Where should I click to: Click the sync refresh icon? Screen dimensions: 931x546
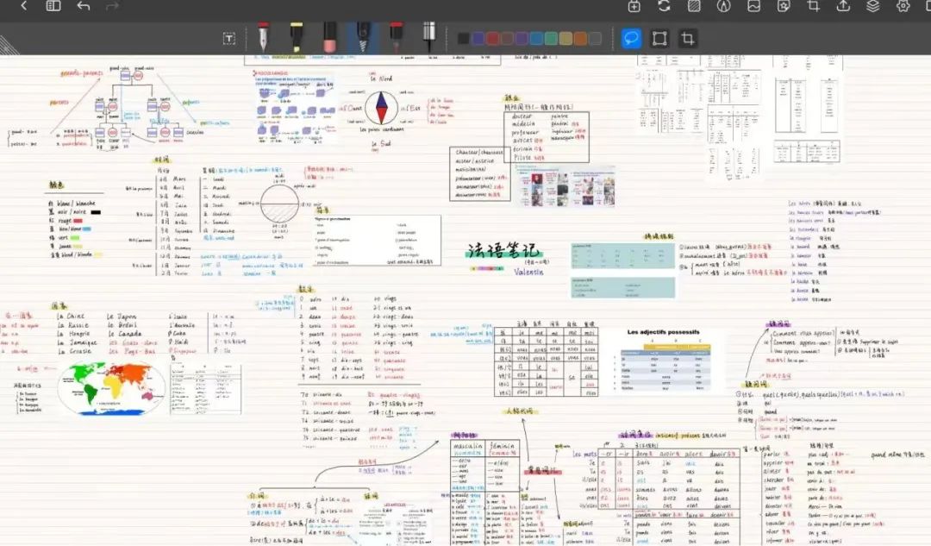tap(664, 6)
